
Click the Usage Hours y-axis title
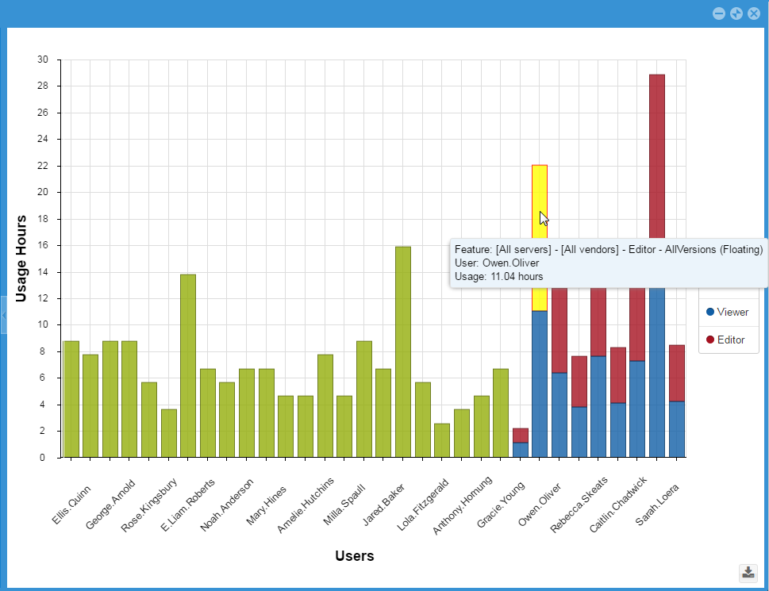coord(21,259)
